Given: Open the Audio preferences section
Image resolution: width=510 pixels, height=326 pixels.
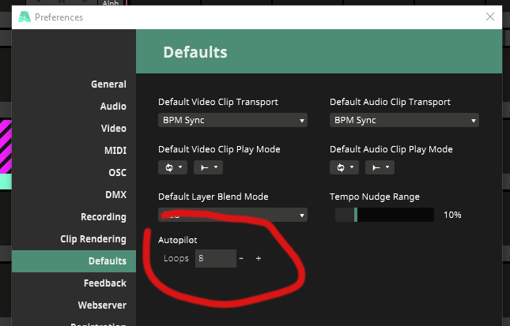Looking at the screenshot, I should 113,107.
